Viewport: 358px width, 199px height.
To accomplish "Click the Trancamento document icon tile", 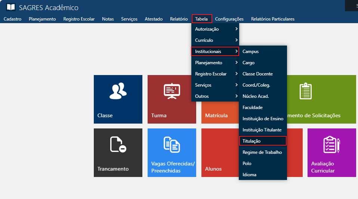I will tap(118, 152).
